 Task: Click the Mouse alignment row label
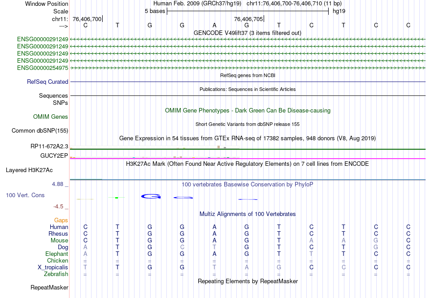59,241
